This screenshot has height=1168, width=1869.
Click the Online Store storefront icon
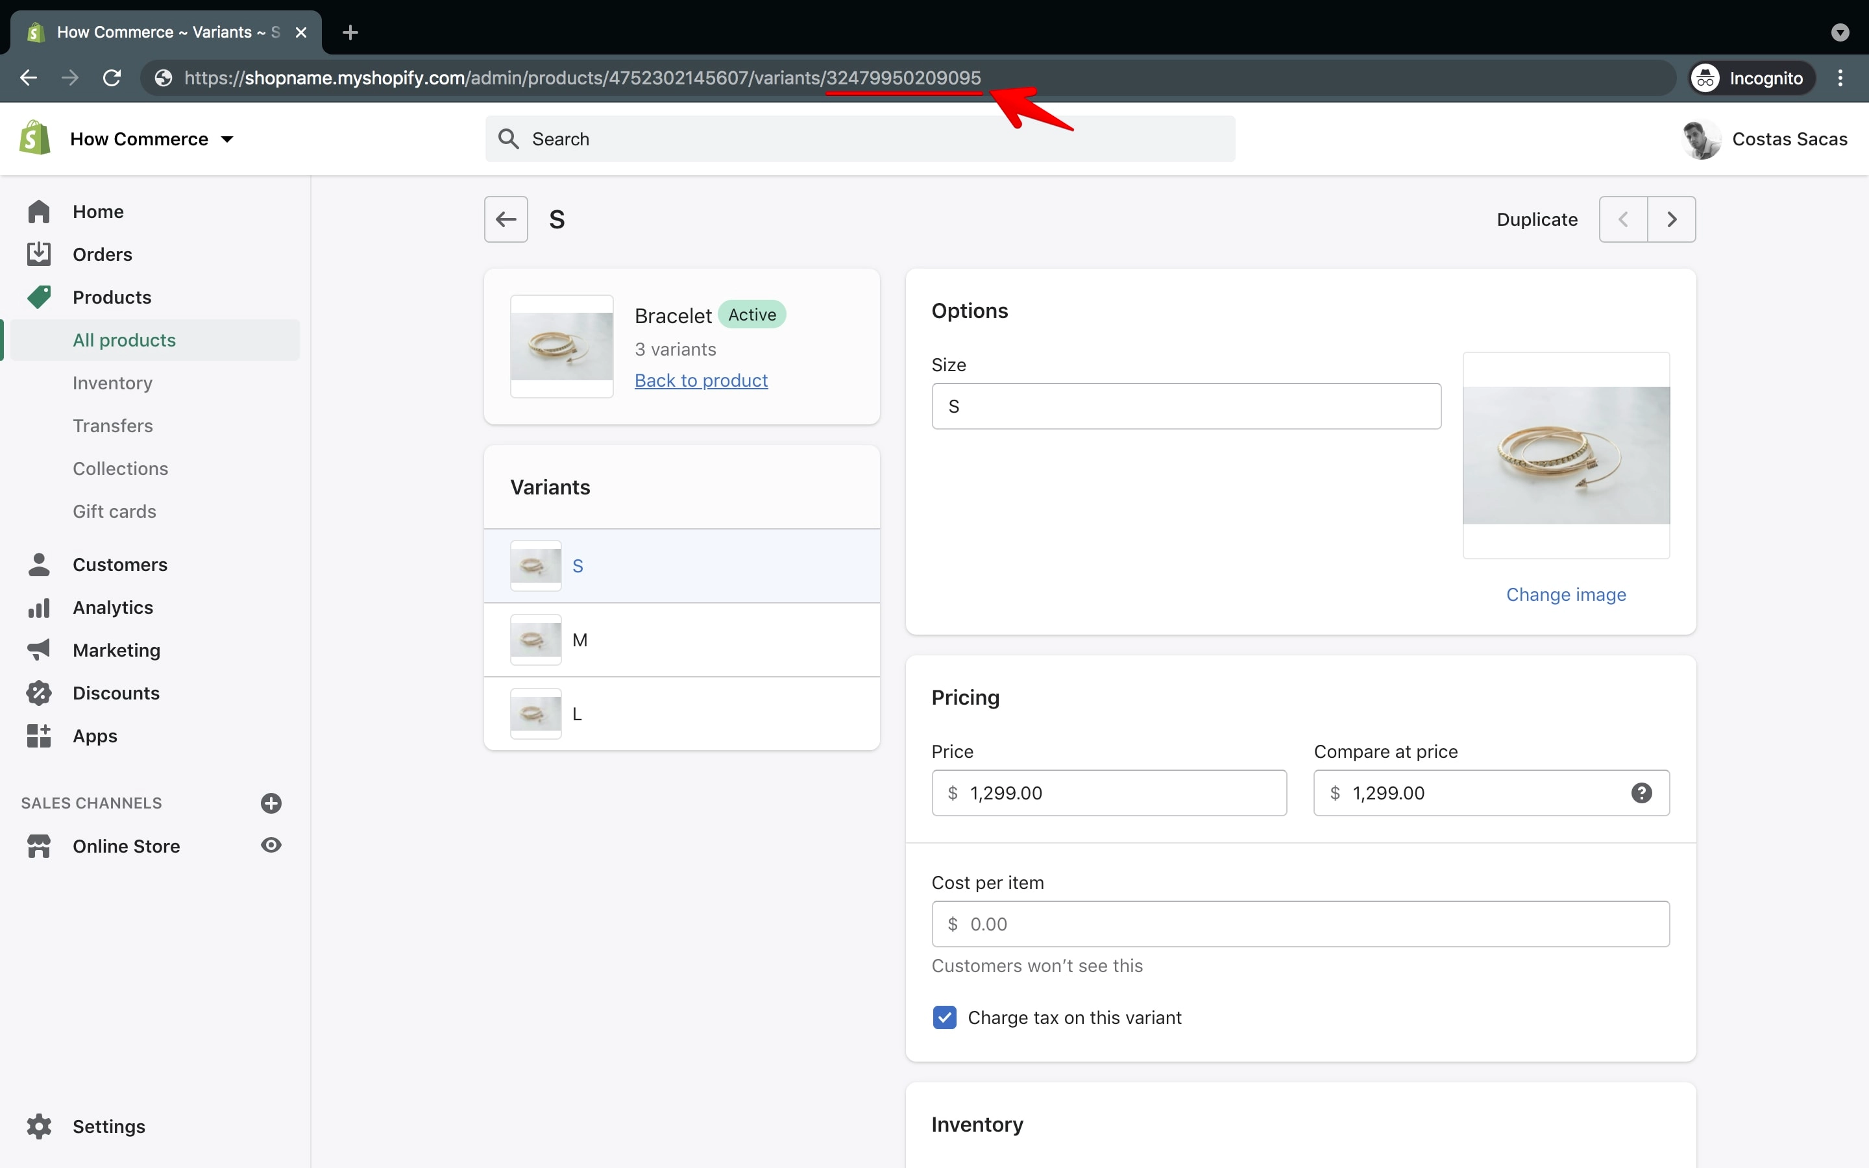click(x=39, y=846)
